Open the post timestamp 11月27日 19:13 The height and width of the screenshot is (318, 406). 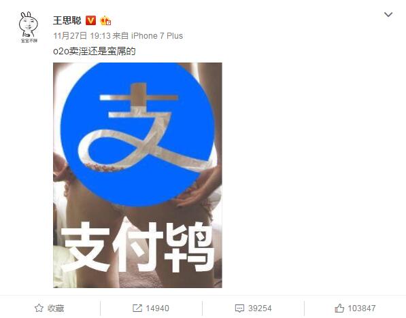coord(82,36)
